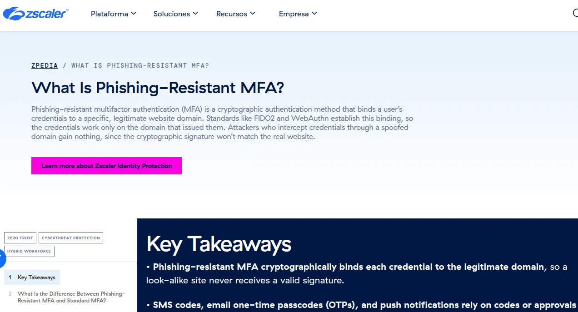Jump to Key Takeaways in contents
The height and width of the screenshot is (312, 578).
point(32,277)
